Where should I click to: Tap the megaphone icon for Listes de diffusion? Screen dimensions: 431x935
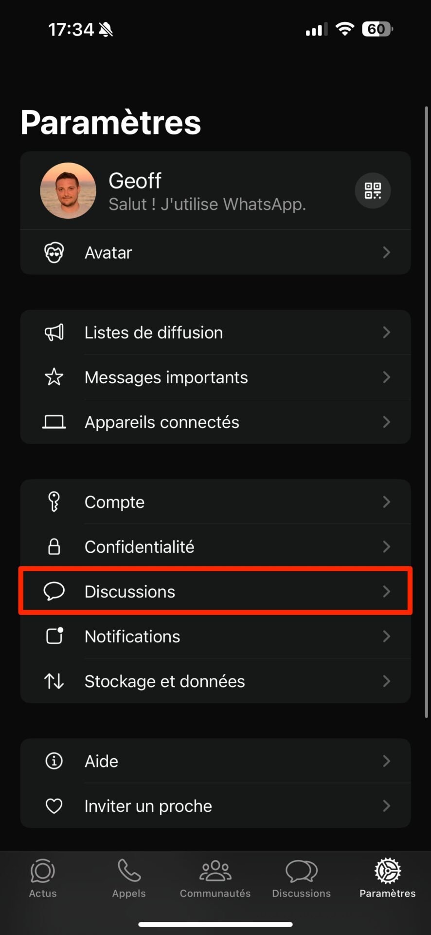pyautogui.click(x=54, y=333)
